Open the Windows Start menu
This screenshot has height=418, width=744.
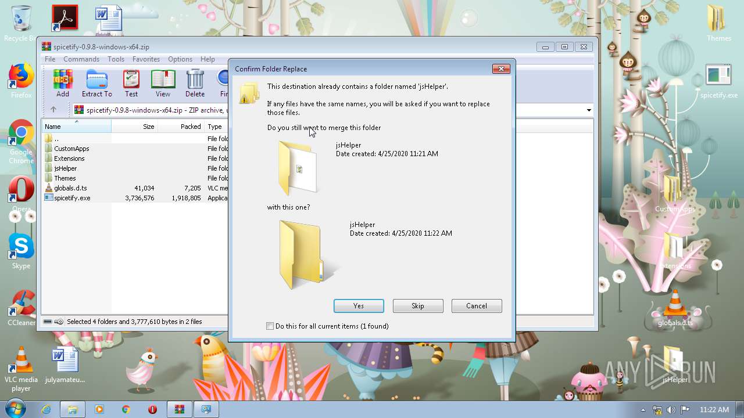pos(16,409)
